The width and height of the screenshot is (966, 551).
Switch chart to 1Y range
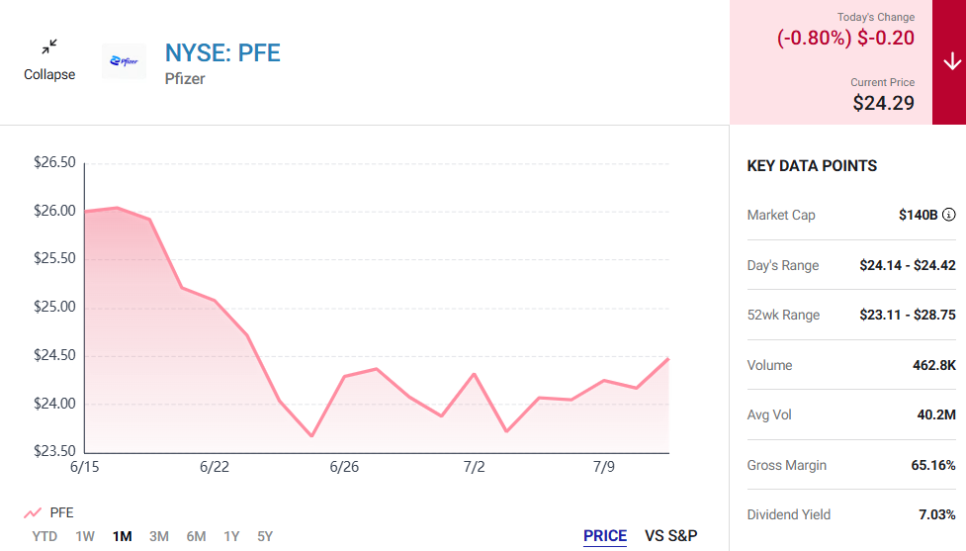coord(231,536)
